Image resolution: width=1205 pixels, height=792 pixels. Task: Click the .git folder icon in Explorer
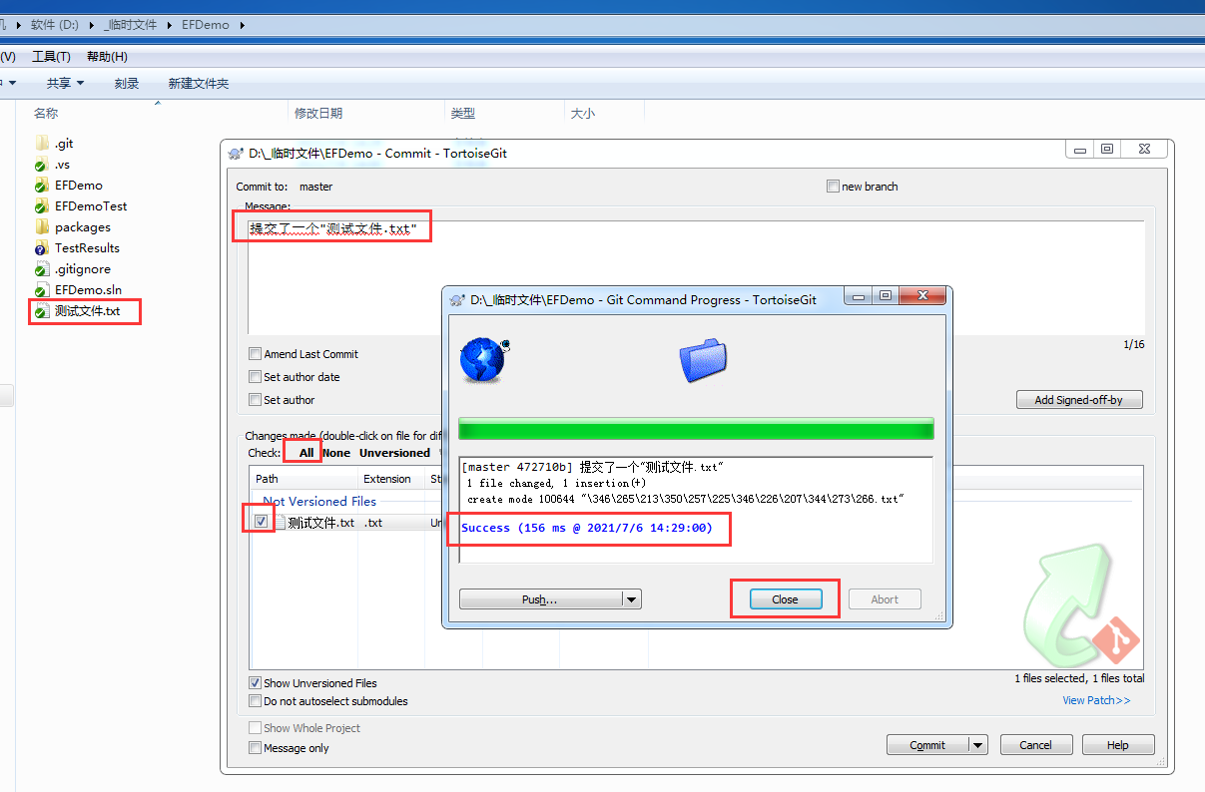pos(41,144)
